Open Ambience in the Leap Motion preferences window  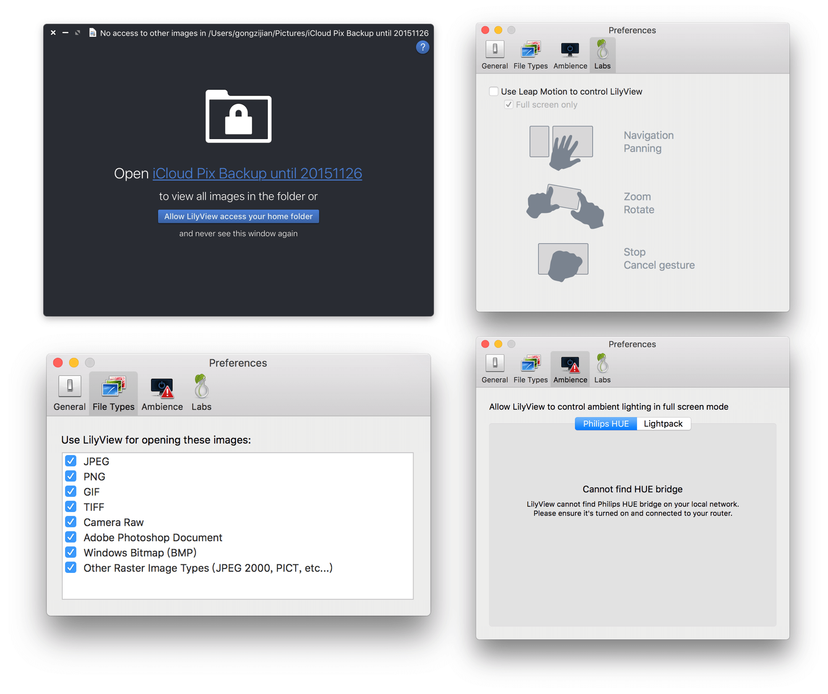(570, 55)
